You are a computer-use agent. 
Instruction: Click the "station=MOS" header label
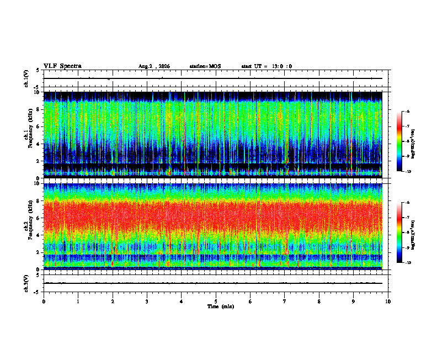(x=205, y=66)
